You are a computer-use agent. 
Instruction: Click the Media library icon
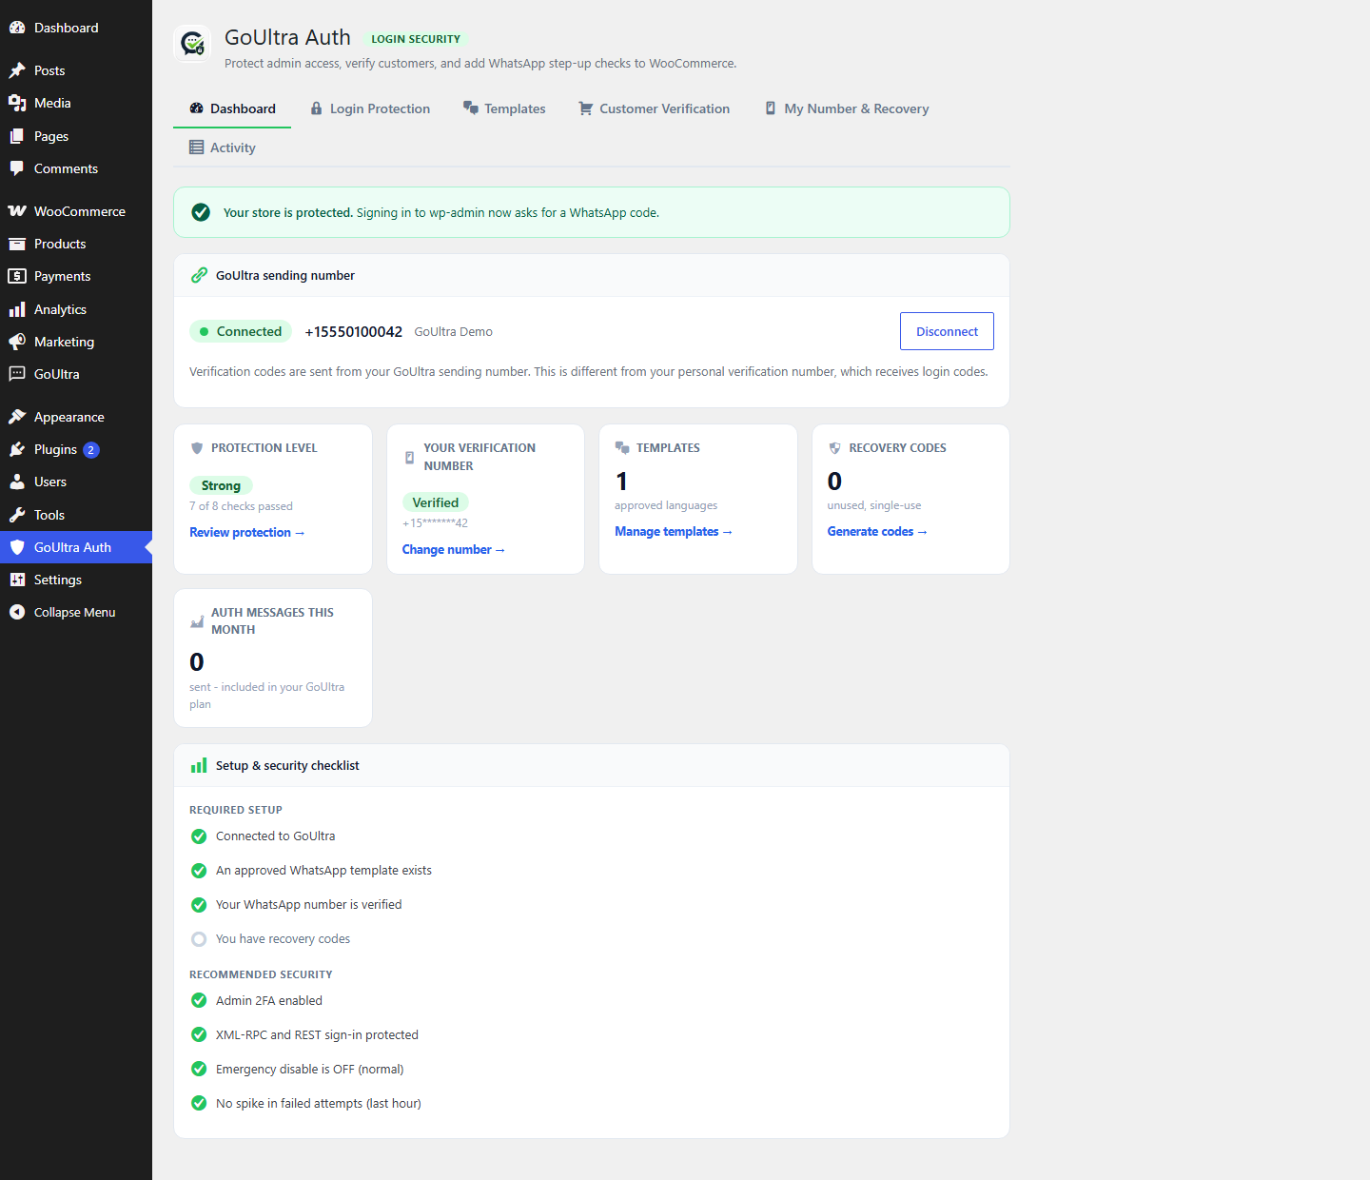(x=17, y=103)
